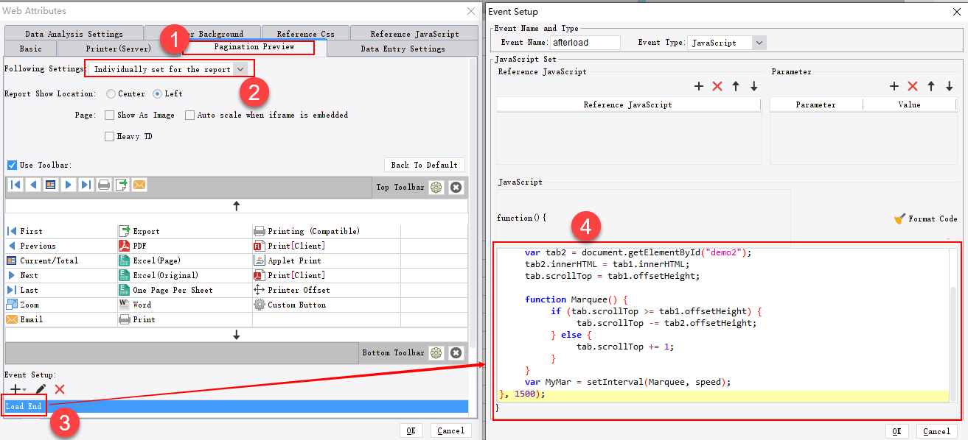Click the edit pencil icon under Event Setup

pos(41,389)
